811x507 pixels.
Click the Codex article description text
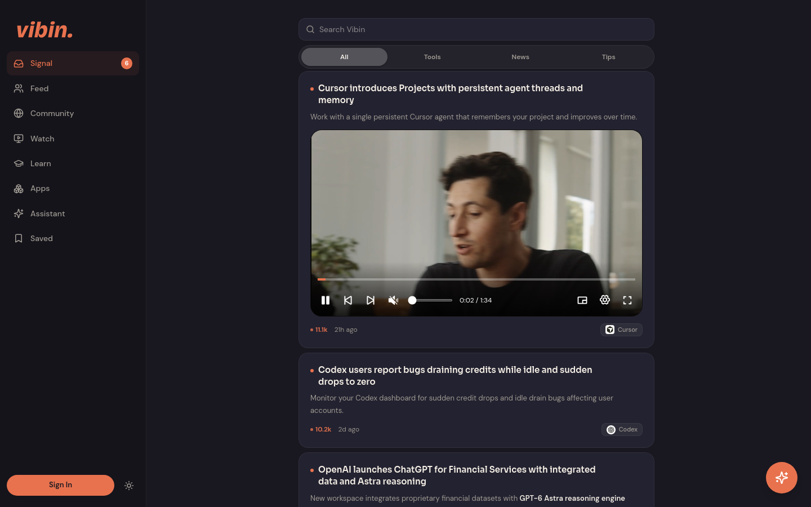tap(462, 404)
